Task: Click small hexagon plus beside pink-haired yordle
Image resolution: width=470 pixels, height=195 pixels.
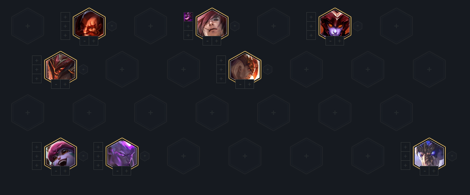Action: [x=84, y=156]
